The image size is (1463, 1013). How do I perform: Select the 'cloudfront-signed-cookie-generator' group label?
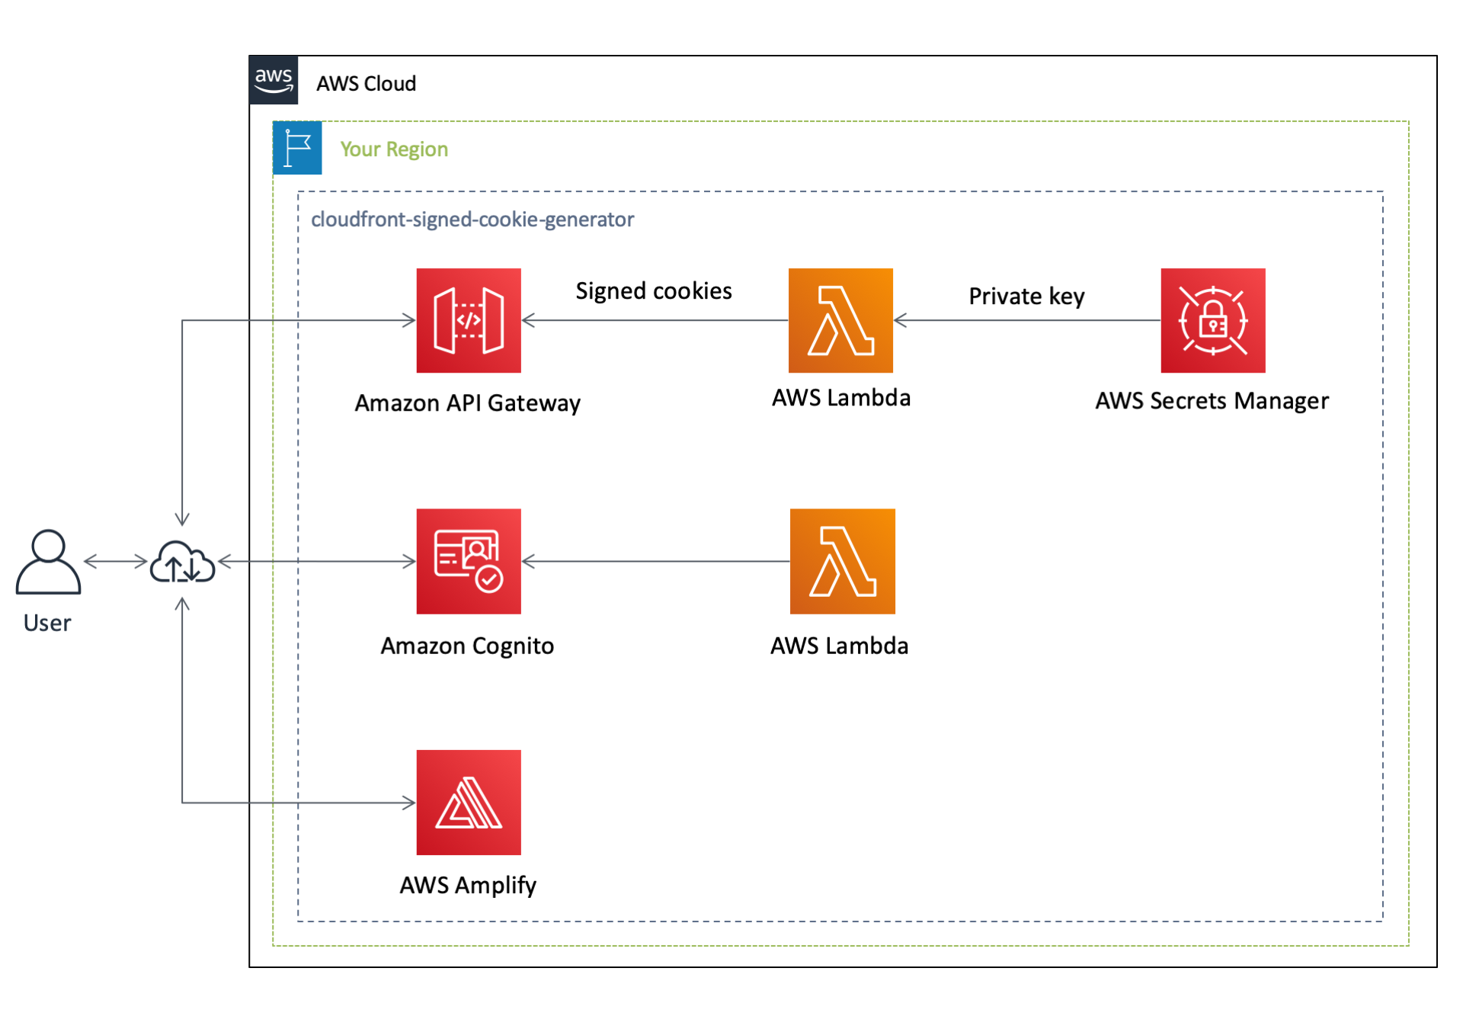tap(472, 220)
